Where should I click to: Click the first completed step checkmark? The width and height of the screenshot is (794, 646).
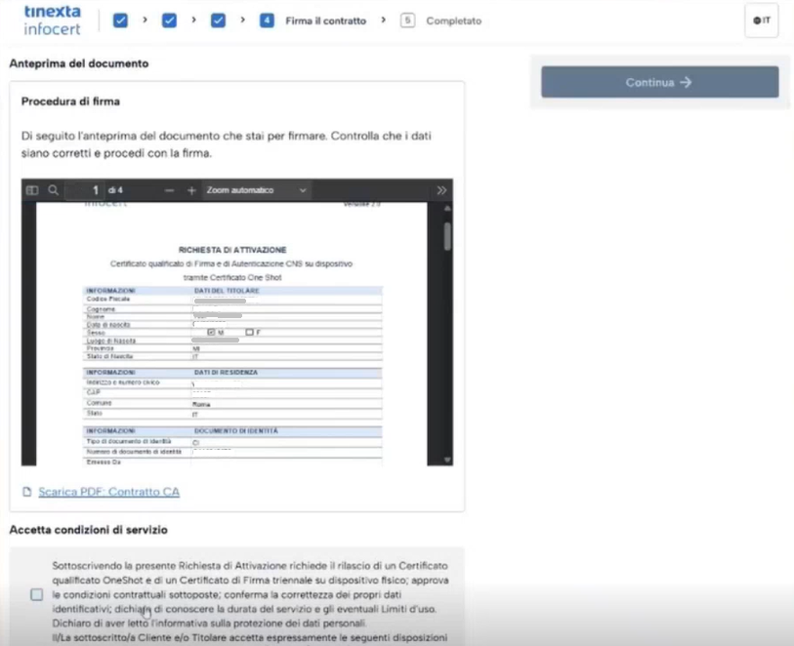point(121,20)
